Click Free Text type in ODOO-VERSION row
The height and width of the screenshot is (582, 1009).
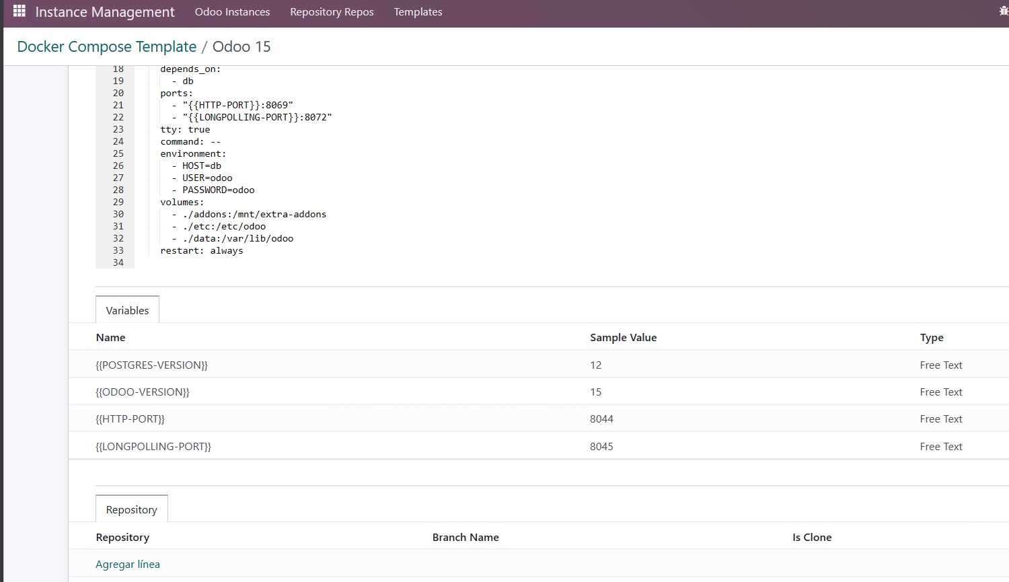tap(941, 392)
